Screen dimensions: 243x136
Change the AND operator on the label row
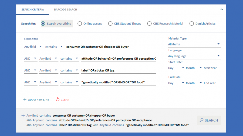click(x=31, y=70)
